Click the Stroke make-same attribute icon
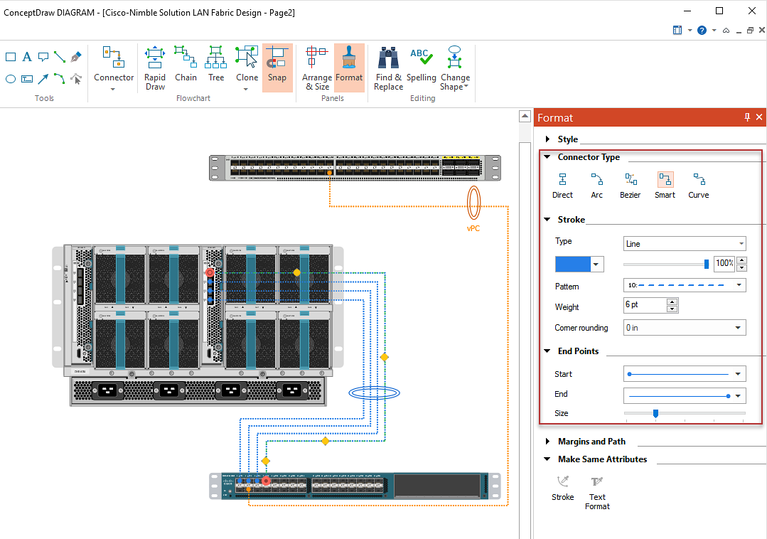Image resolution: width=767 pixels, height=539 pixels. 562,488
